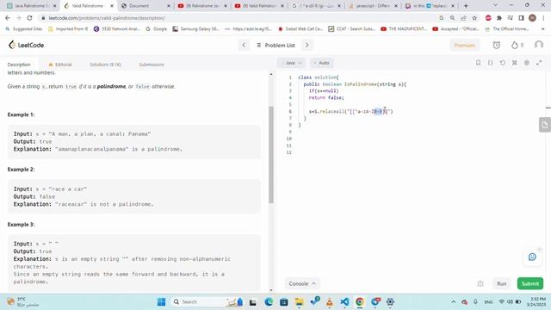The image size is (551, 310).
Task: Reload the page
Action: click(x=29, y=17)
